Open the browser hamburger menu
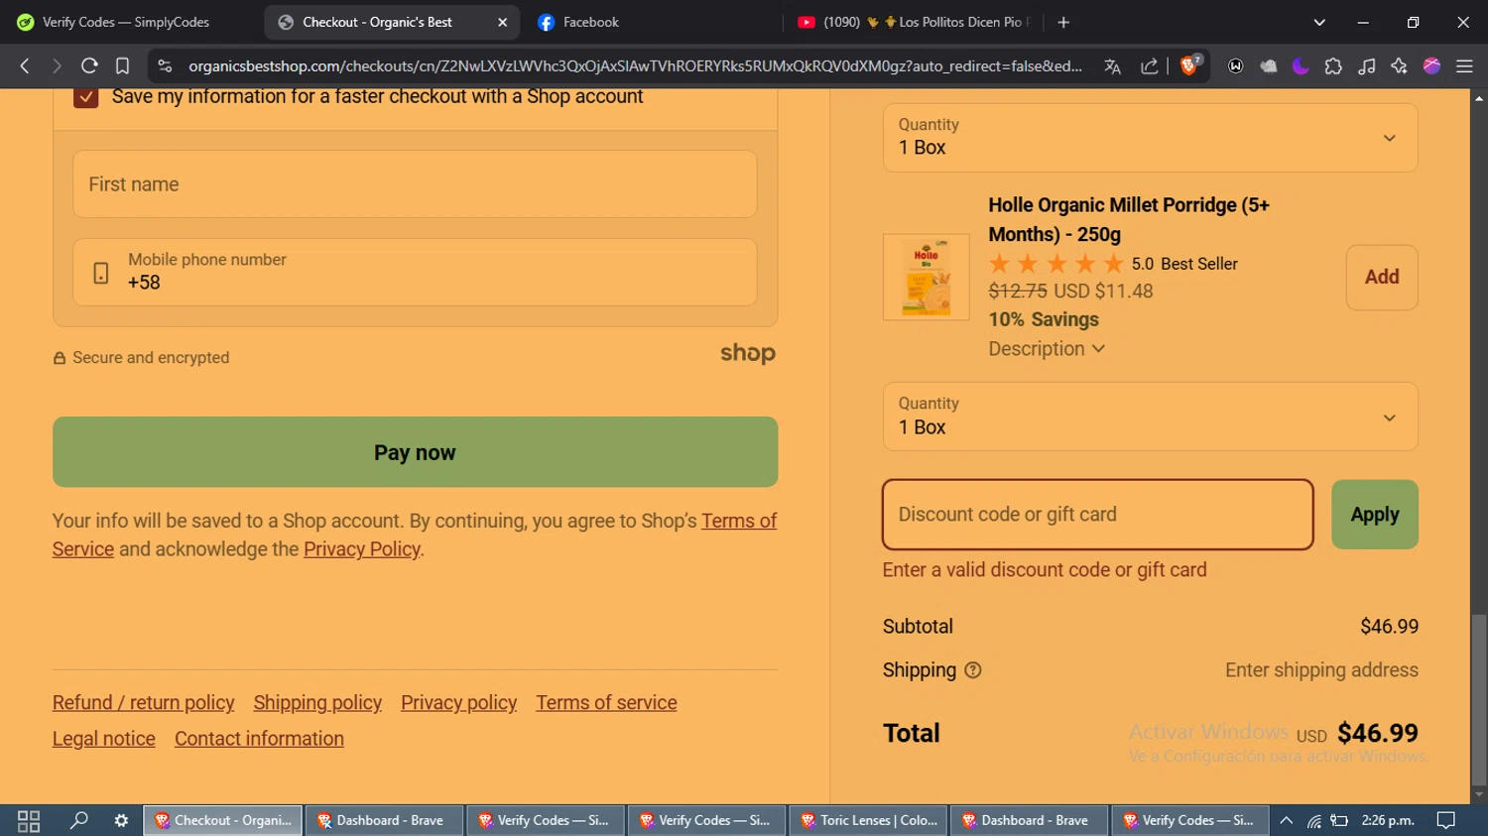This screenshot has height=836, width=1488. (x=1464, y=66)
